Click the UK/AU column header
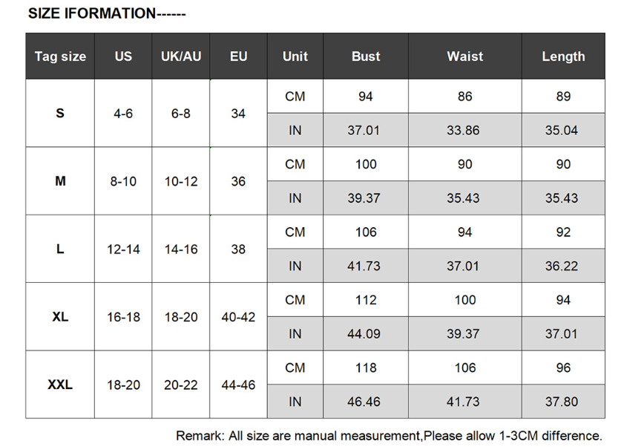This screenshot has width=627, height=447. tap(181, 56)
